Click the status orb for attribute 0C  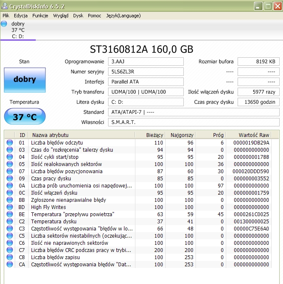click(10, 193)
